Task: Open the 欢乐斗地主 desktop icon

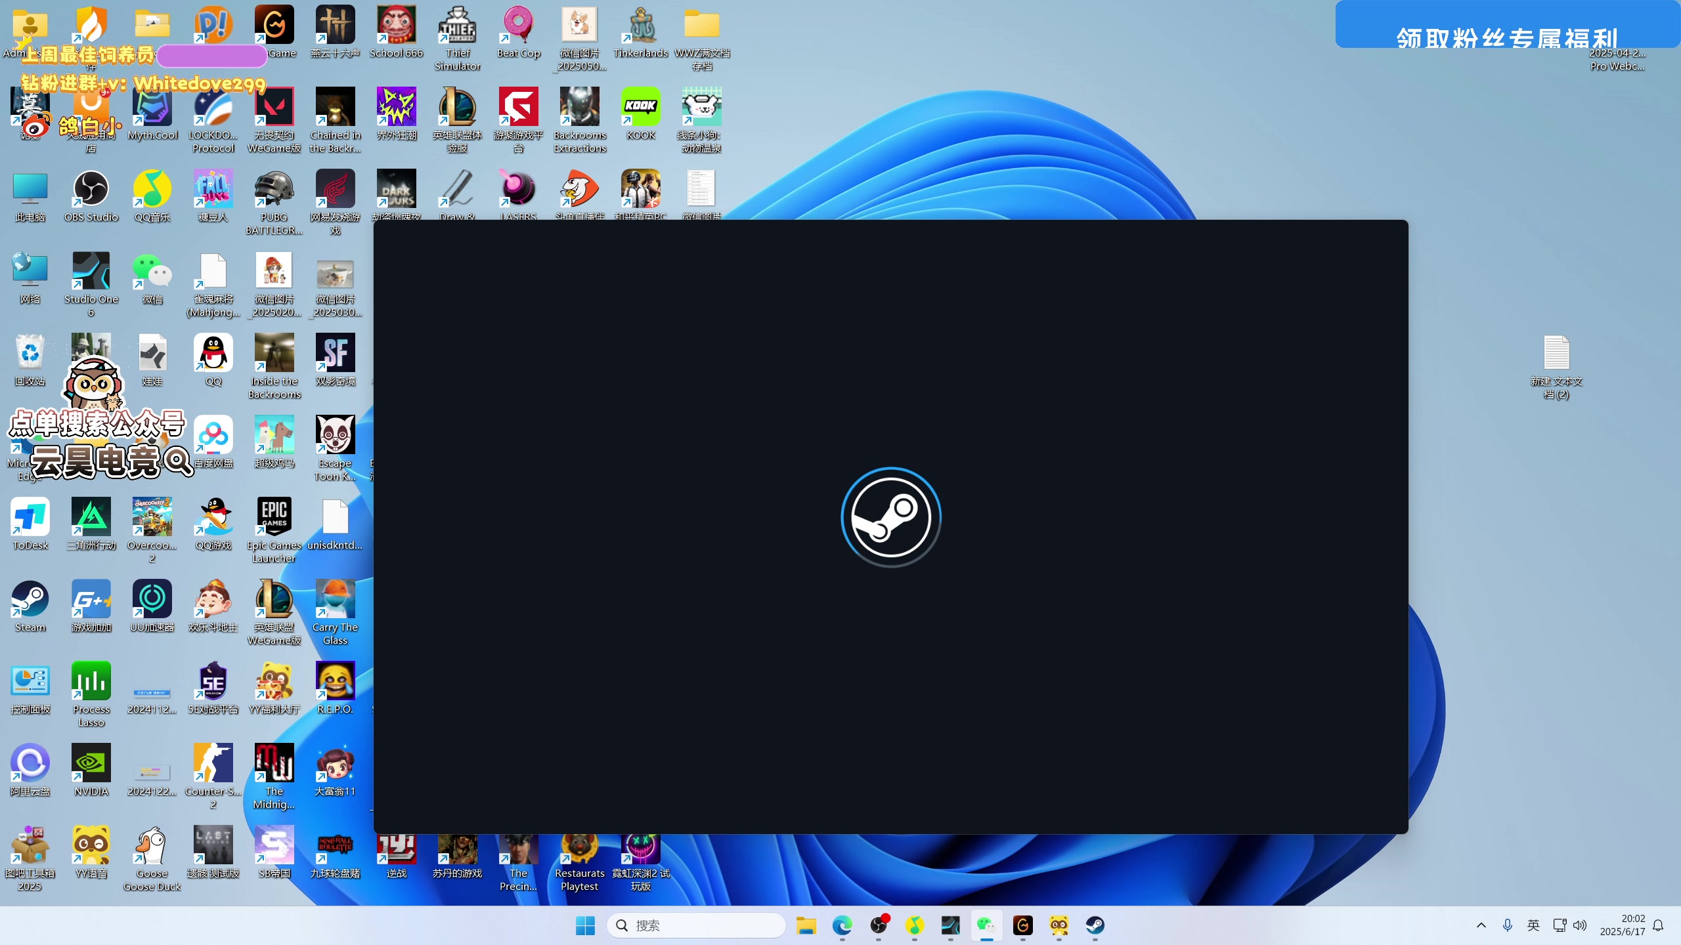Action: 213,606
